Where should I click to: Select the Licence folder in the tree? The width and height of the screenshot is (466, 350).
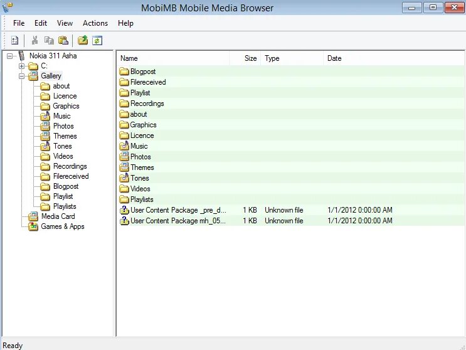(x=65, y=96)
